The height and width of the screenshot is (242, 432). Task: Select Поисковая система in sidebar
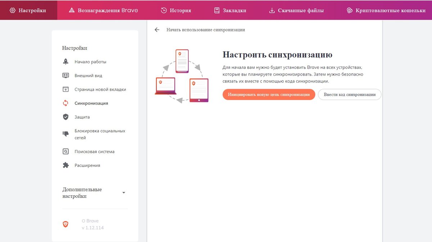coord(94,151)
